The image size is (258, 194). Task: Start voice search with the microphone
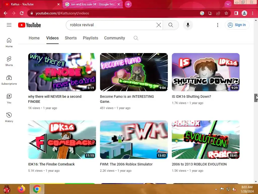(x=188, y=25)
